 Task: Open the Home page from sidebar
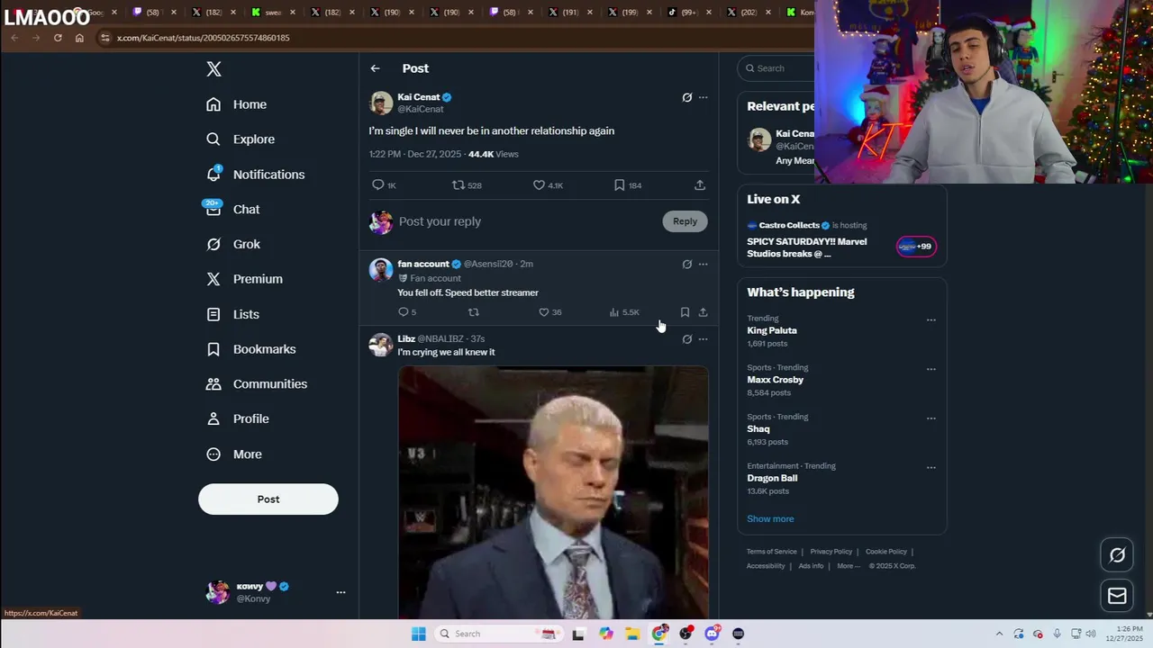[236, 104]
